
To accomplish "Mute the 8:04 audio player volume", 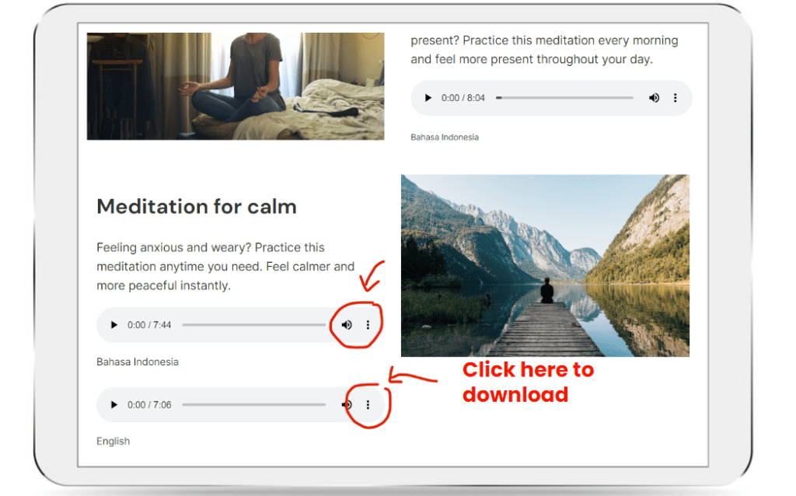I will pyautogui.click(x=655, y=98).
